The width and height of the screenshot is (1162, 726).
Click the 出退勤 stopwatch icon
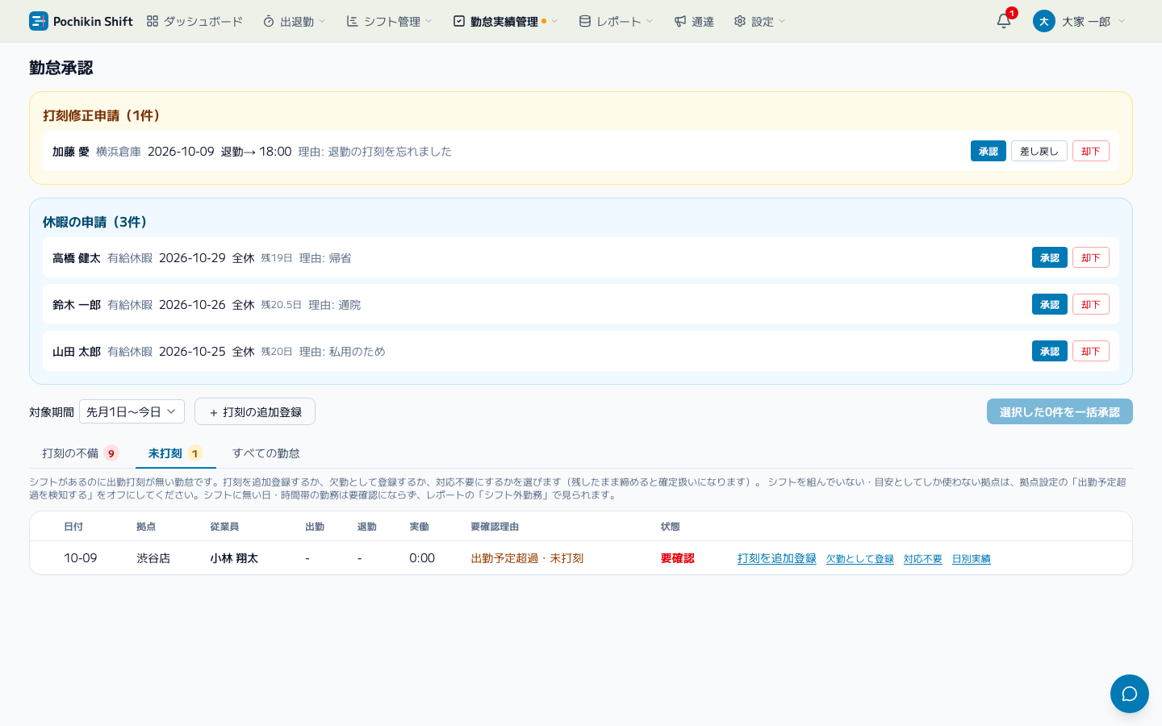coord(269,21)
